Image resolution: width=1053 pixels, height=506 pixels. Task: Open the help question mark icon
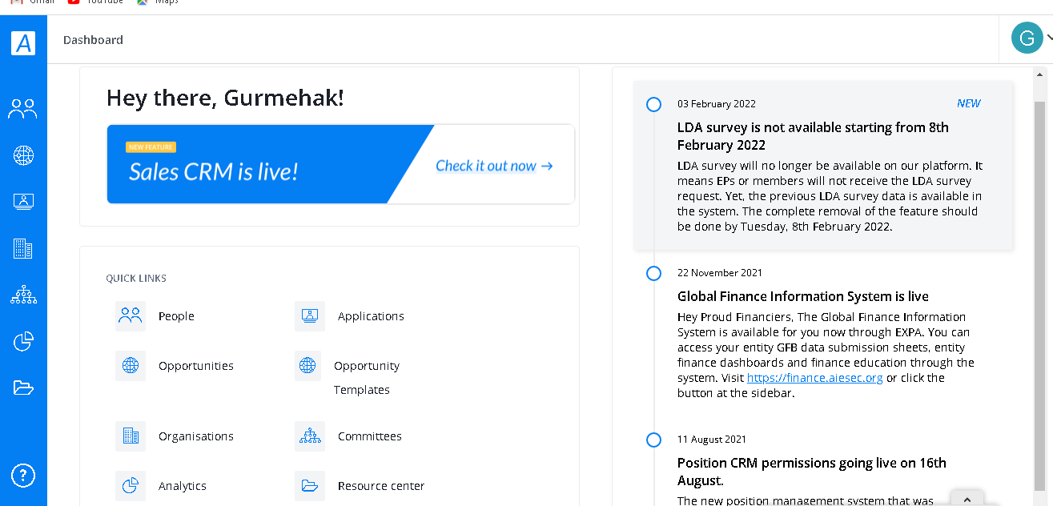23,476
